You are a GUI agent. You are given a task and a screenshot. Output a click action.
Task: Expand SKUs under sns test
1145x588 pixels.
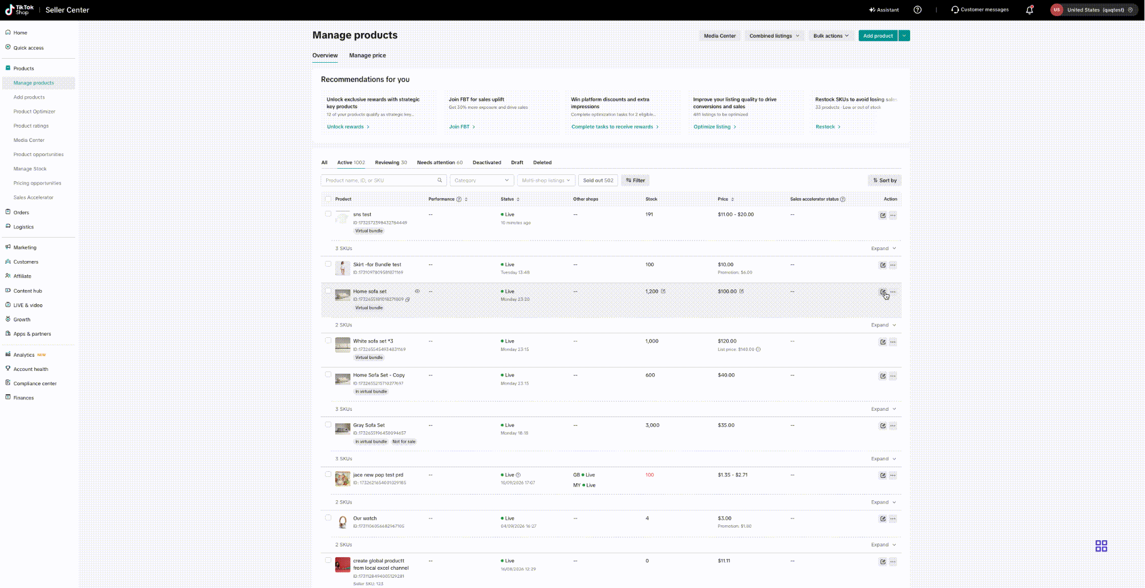pos(883,248)
